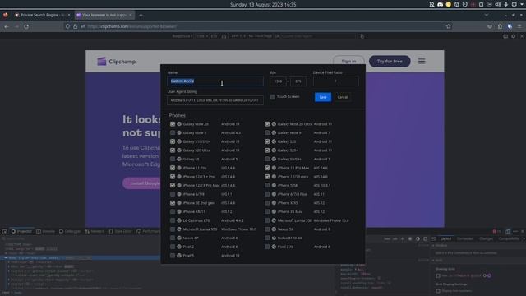Collapse the body element node in markup tree

[x=6, y=258]
